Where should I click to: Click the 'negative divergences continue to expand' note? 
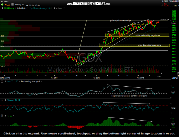pyautogui.click(x=129, y=96)
